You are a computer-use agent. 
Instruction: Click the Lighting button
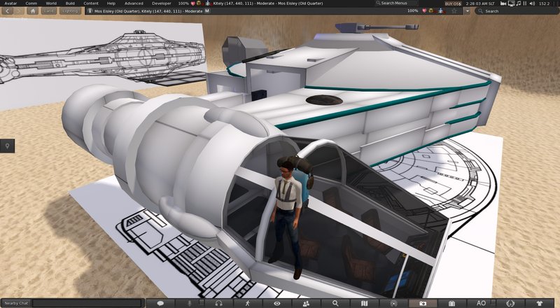(x=70, y=11)
